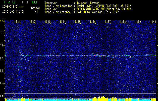
Task: Click the slanted echo trace near 1337
Action: (x=112, y=55)
